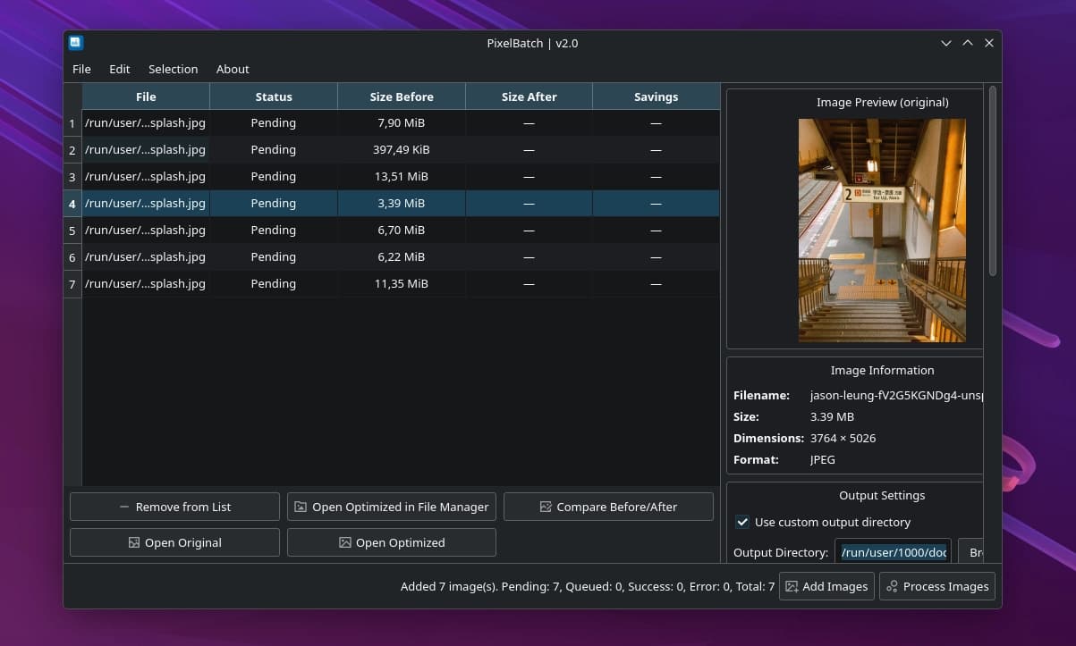Uncheck Use custom output directory
Screen dimensions: 1076x646
(x=742, y=523)
